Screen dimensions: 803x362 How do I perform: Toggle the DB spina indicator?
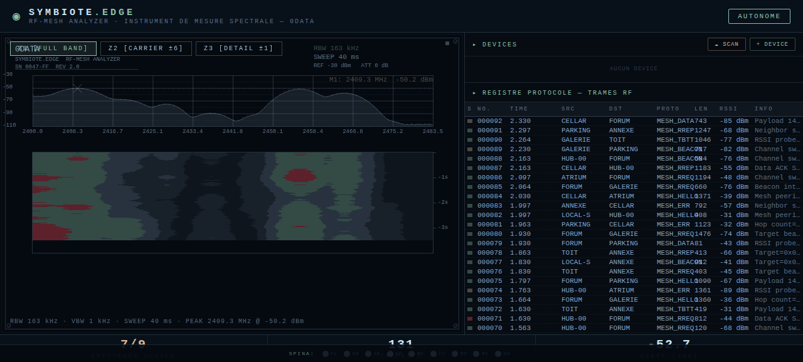[x=347, y=354]
